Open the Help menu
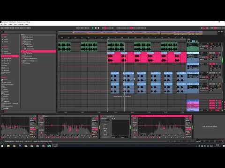225x168 pixels. point(27,25)
